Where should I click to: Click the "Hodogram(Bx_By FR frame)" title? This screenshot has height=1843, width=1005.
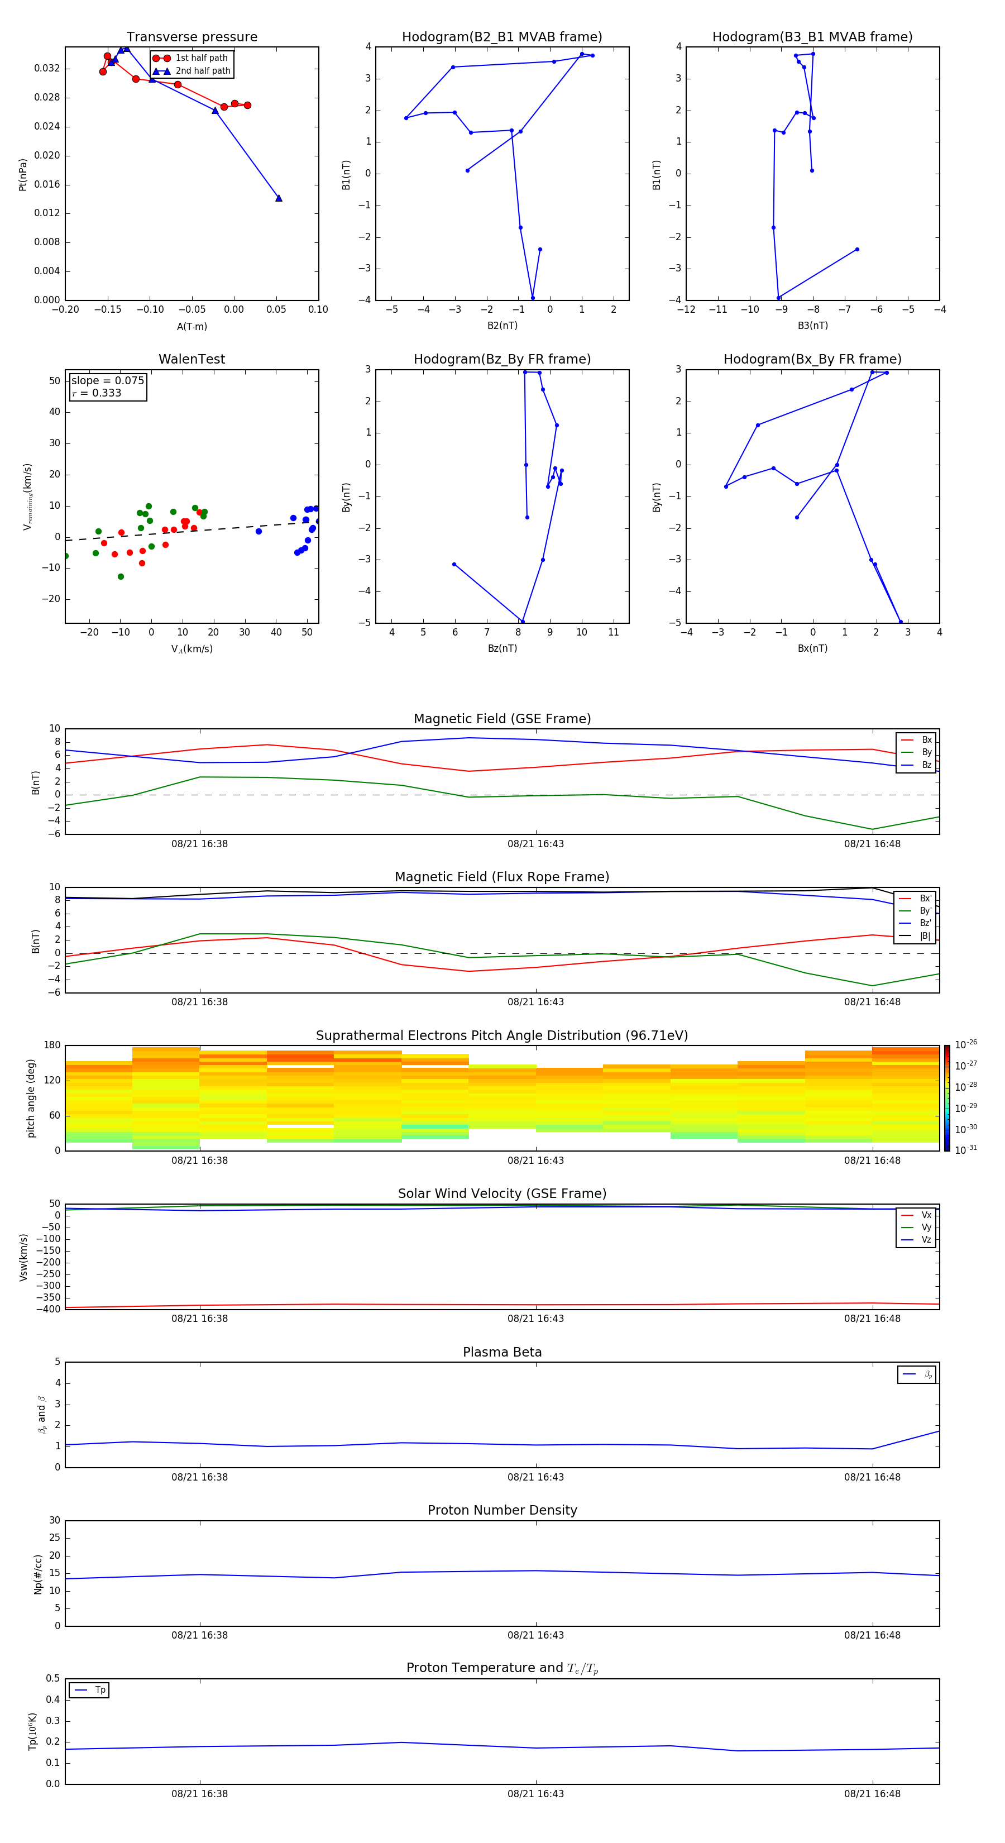(812, 359)
